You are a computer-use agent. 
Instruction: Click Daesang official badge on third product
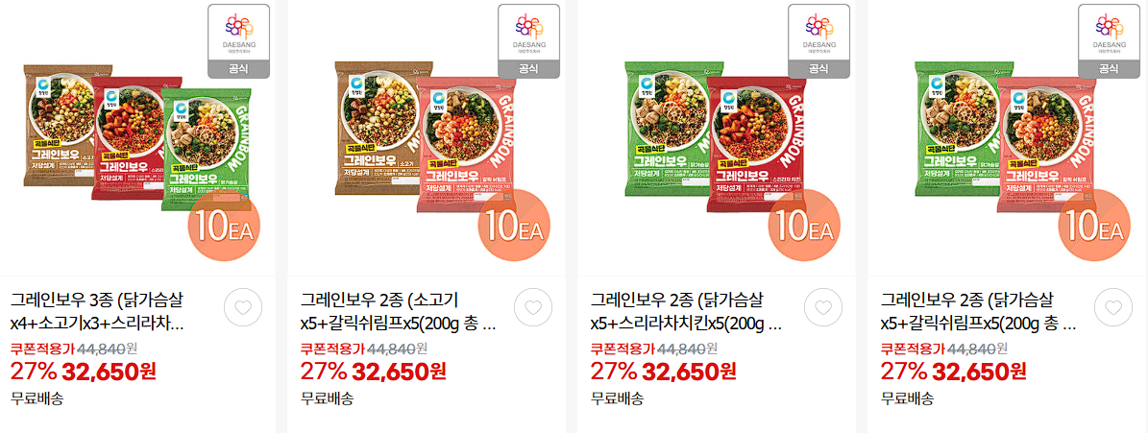click(818, 41)
